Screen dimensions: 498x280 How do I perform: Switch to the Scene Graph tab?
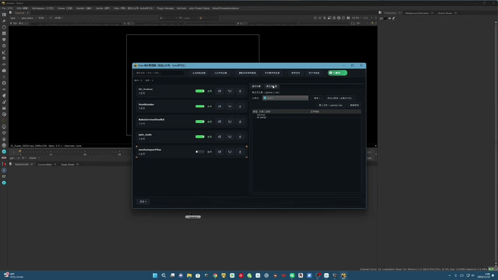coord(444,13)
